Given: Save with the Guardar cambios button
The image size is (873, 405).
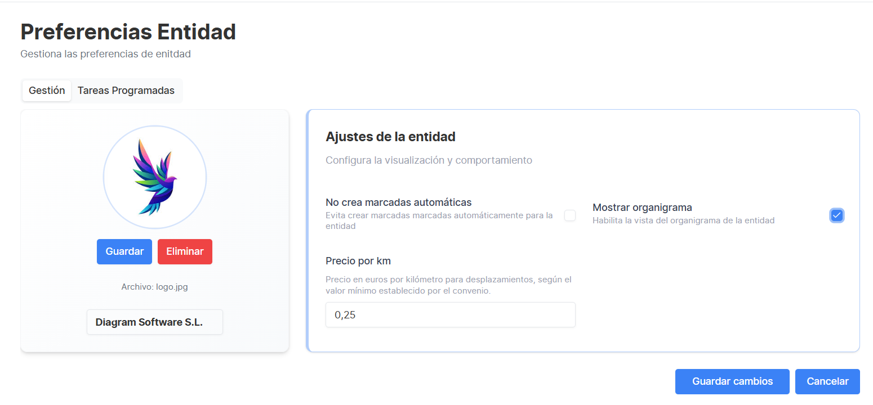Looking at the screenshot, I should pyautogui.click(x=732, y=381).
